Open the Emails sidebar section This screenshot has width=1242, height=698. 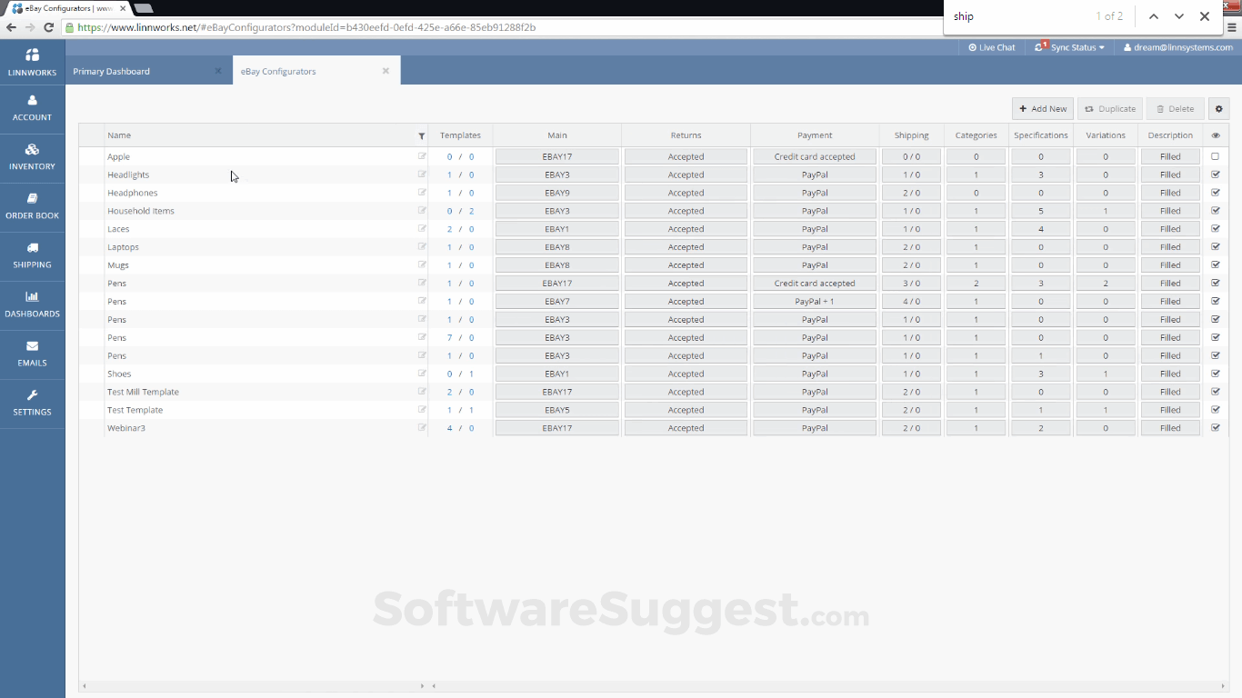32,353
